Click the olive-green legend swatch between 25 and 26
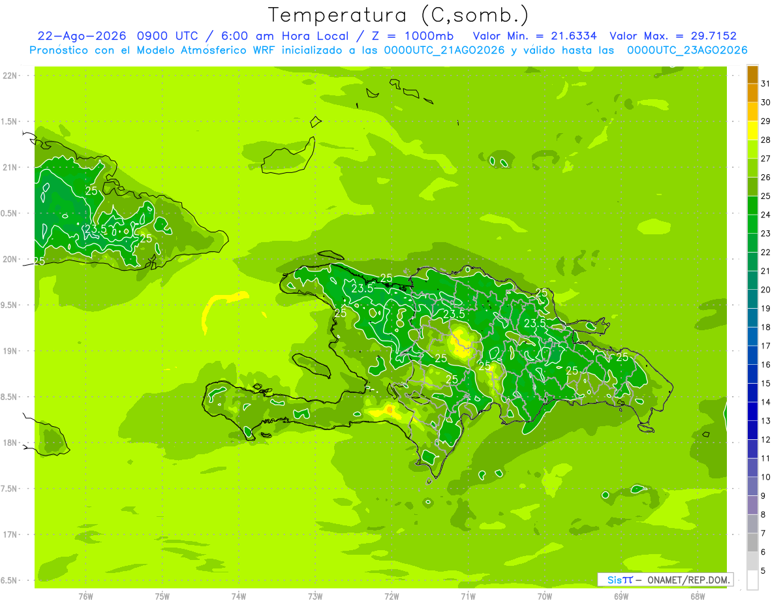This screenshot has height=605, width=783. tap(753, 187)
